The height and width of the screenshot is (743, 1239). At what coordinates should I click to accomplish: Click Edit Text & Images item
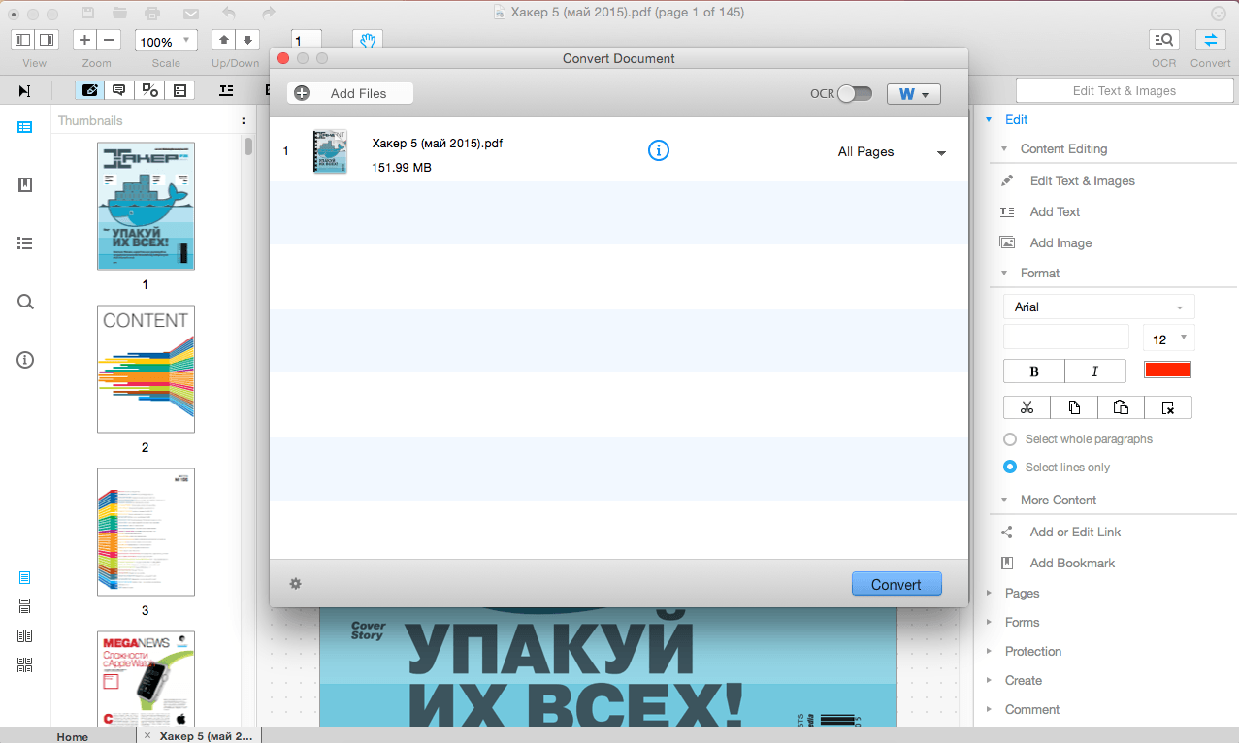1082,181
